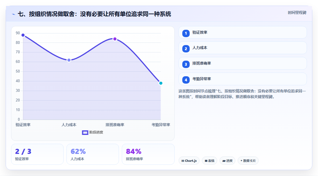
Task: Click the 数据卡片 tag
Action: [x=248, y=161]
